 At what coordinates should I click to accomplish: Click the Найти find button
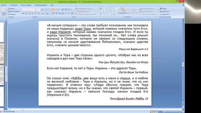(x=163, y=8)
